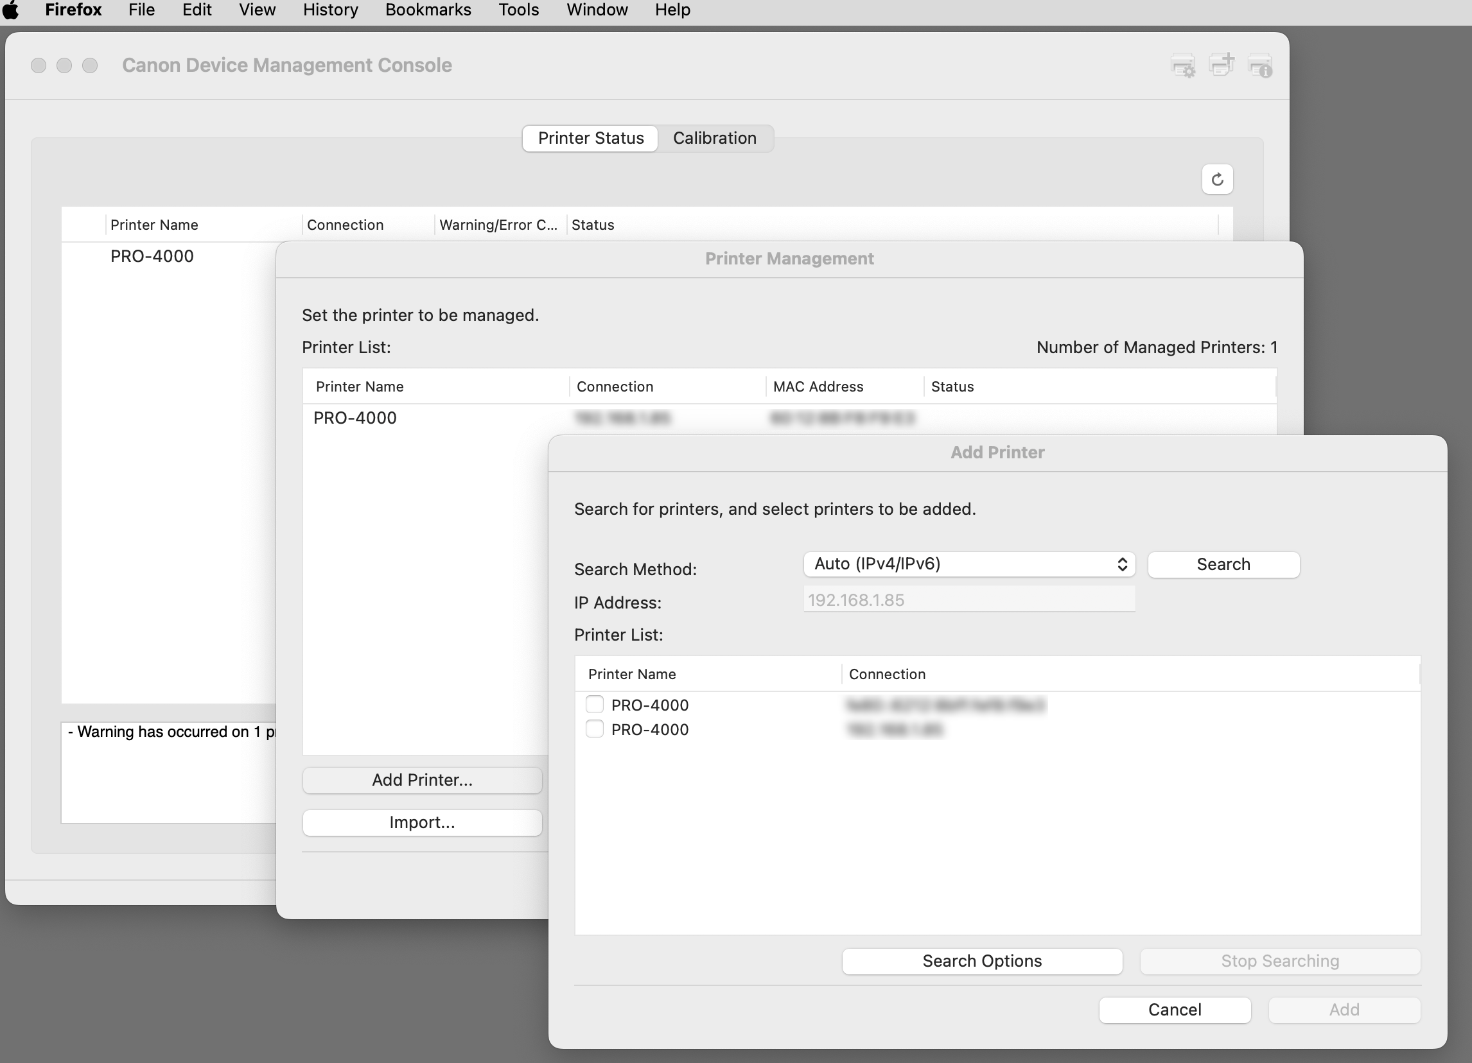Click the IP Address input field
The height and width of the screenshot is (1063, 1472).
point(968,600)
